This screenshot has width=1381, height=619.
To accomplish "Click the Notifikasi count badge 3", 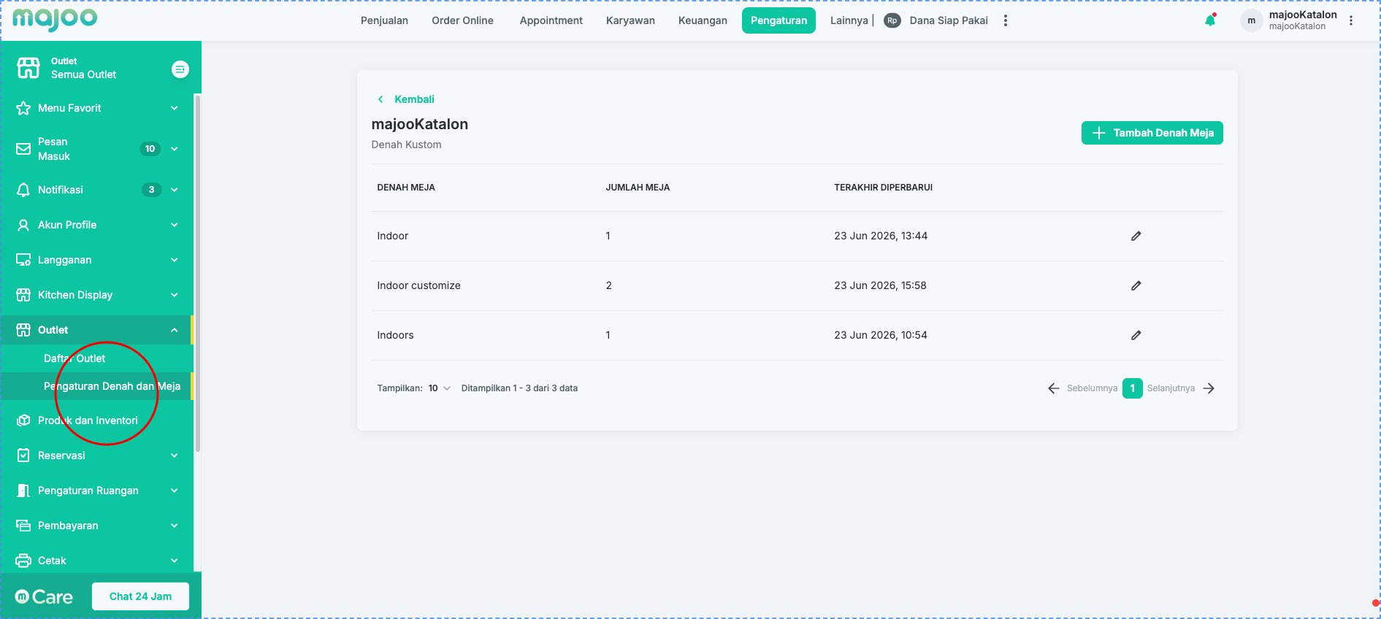I will coord(151,190).
